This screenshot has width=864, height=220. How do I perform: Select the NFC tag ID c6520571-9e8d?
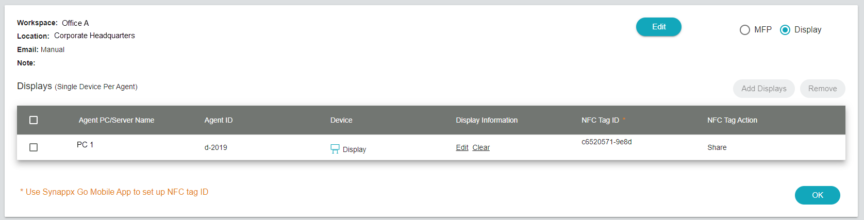(606, 142)
